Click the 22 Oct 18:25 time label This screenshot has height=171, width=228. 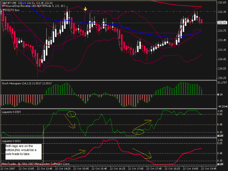172,169
